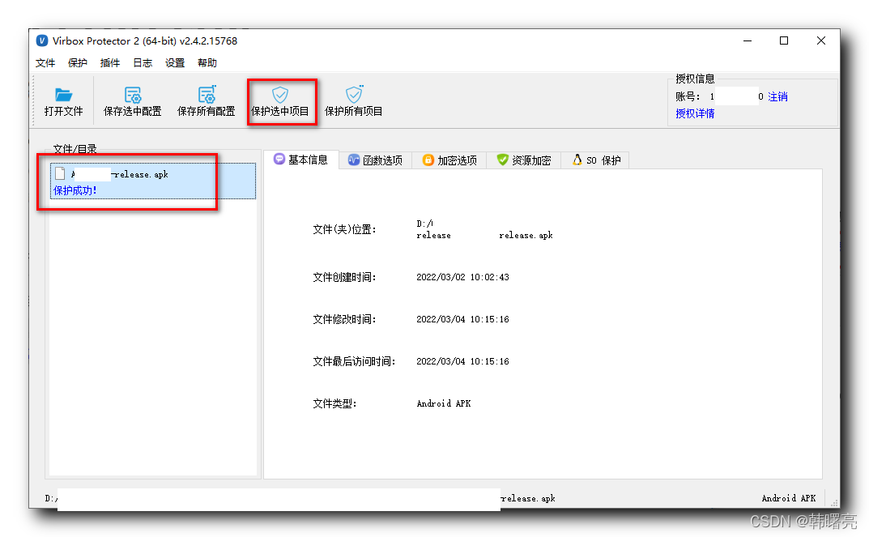
Task: Click the 打开文件 folder icon
Action: click(x=63, y=94)
